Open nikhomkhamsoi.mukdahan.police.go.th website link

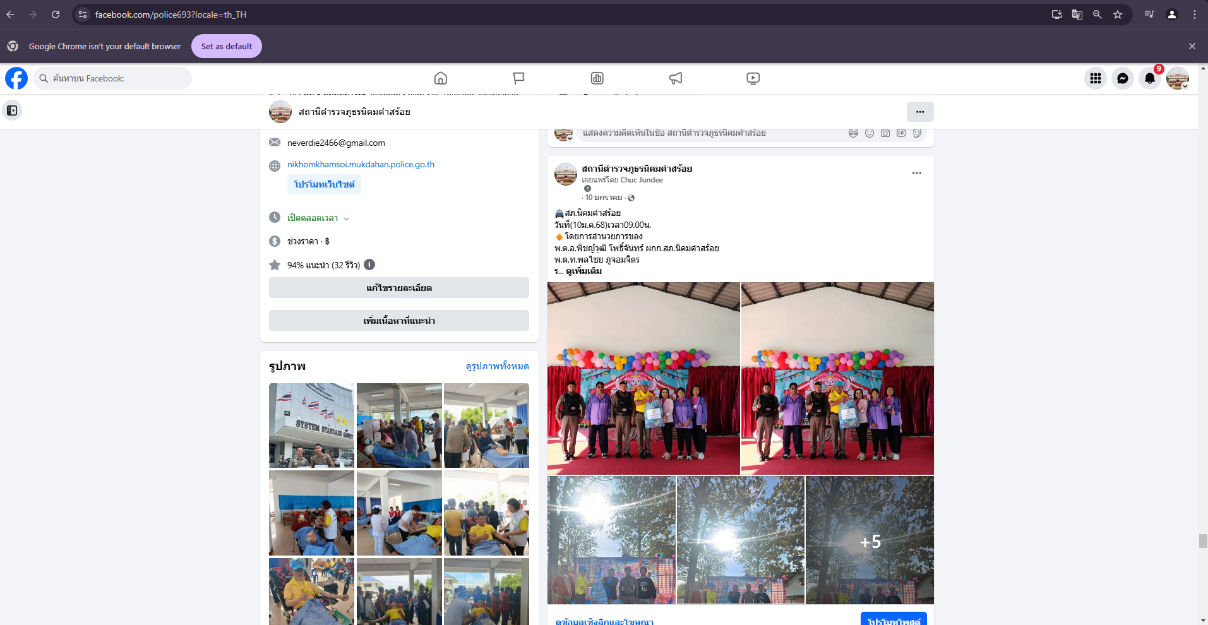pos(361,164)
